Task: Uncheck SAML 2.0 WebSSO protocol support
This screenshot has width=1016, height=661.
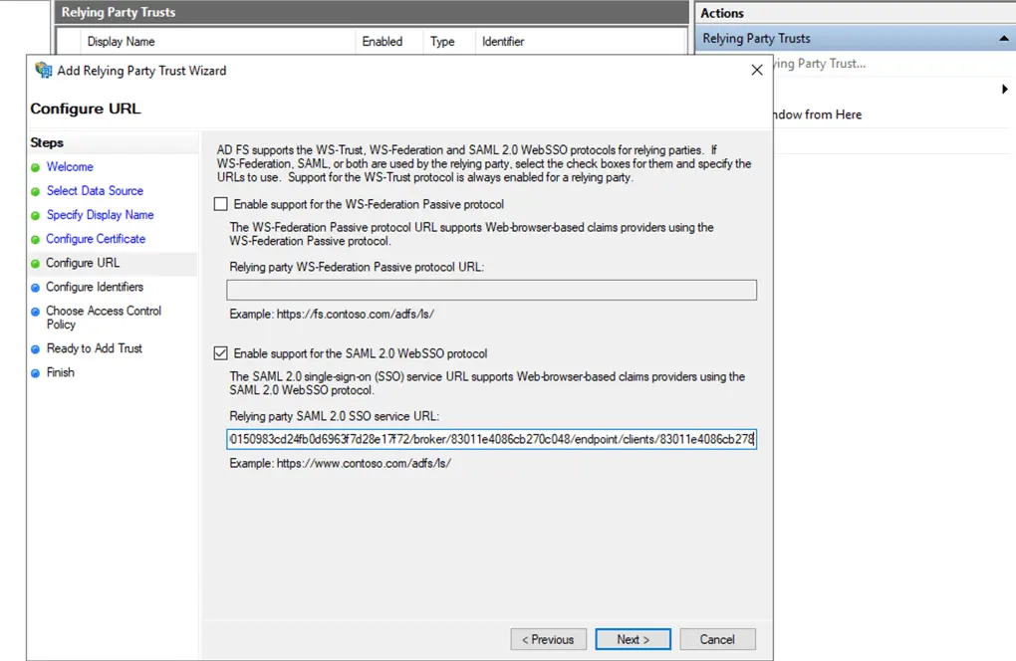Action: (x=221, y=353)
